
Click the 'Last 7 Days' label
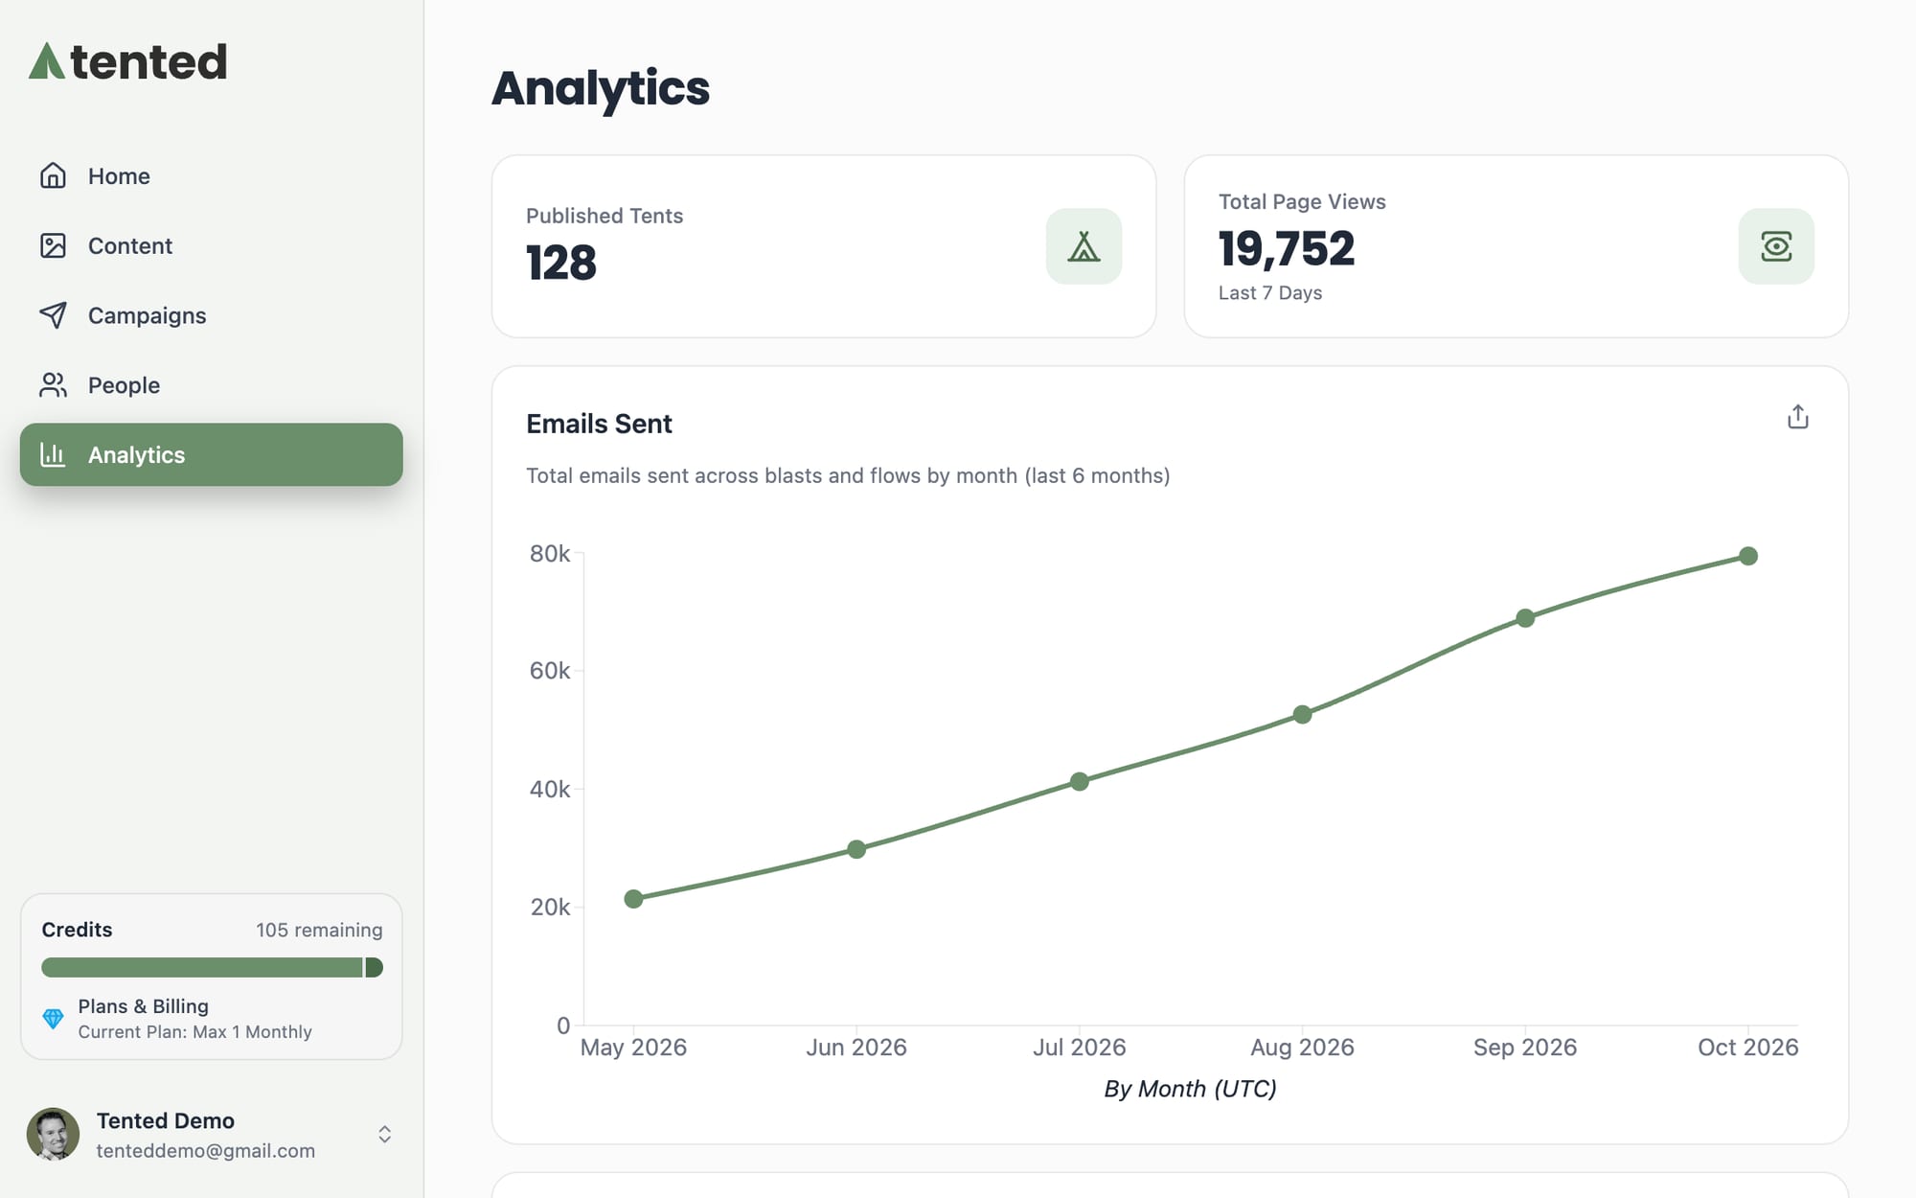tap(1270, 293)
